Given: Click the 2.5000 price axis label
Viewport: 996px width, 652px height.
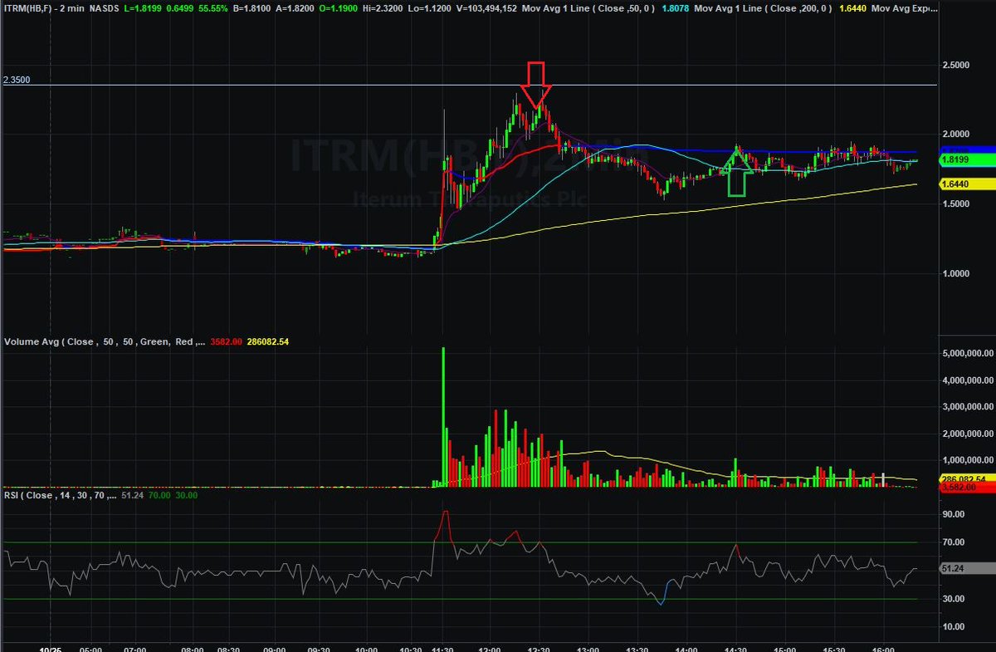Looking at the screenshot, I should tap(958, 64).
